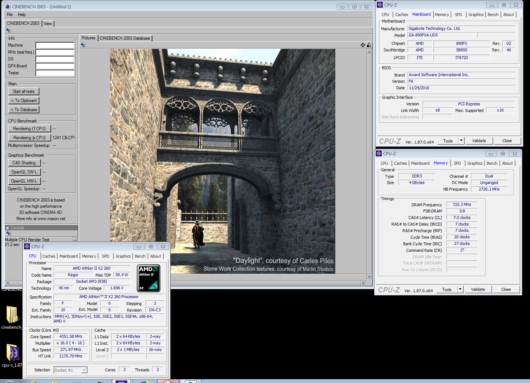Click the small square icon beside Console
The image size is (530, 383).
[x=7, y=228]
